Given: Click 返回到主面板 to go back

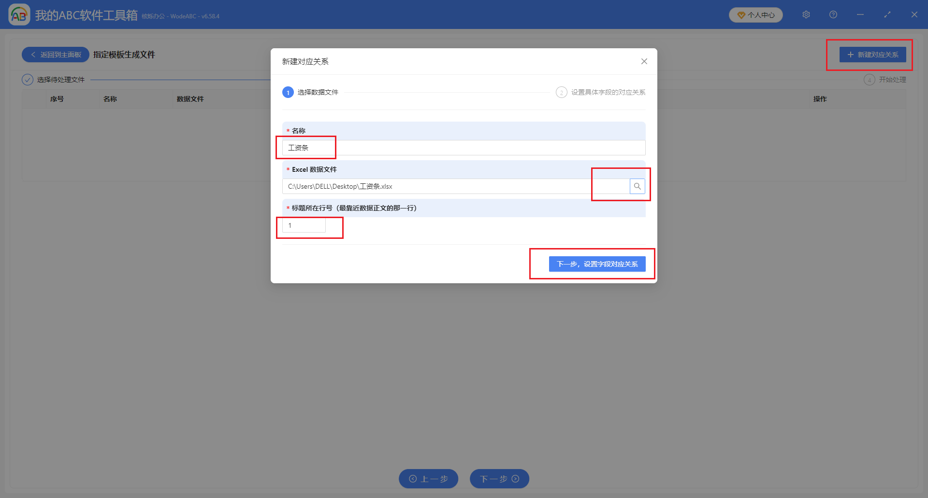Looking at the screenshot, I should (x=55, y=55).
